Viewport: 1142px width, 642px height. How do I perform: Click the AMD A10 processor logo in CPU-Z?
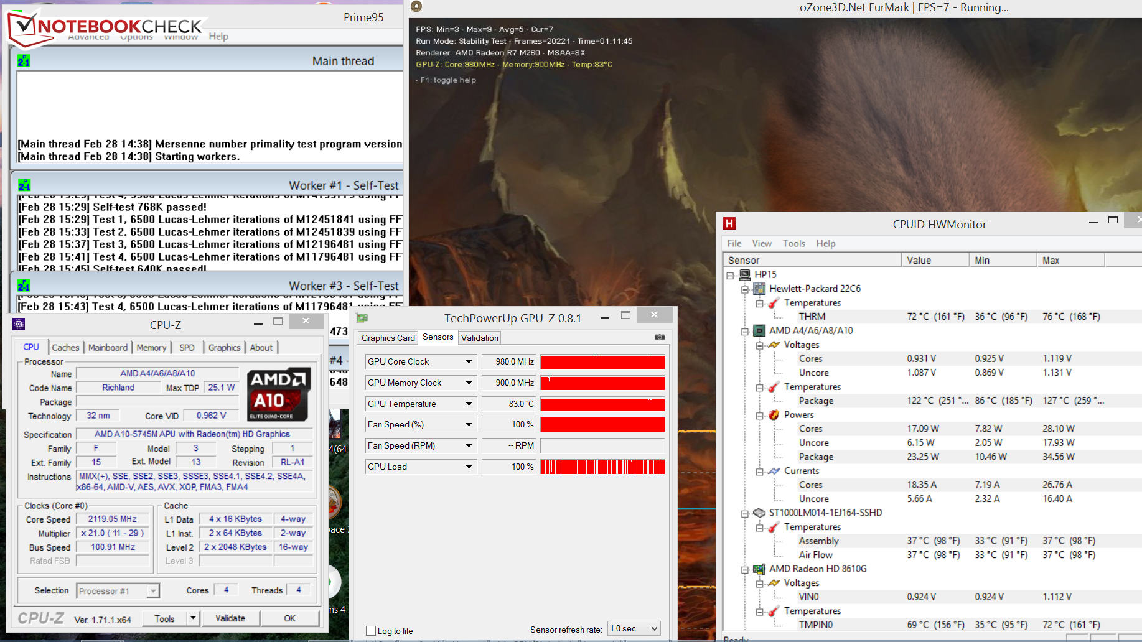click(279, 394)
